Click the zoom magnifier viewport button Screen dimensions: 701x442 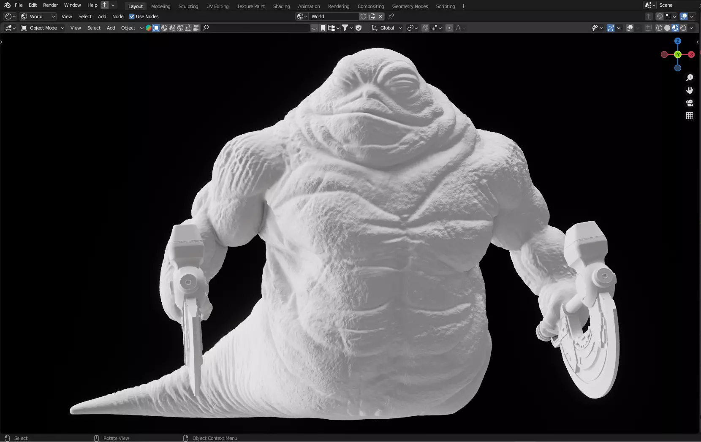click(690, 78)
